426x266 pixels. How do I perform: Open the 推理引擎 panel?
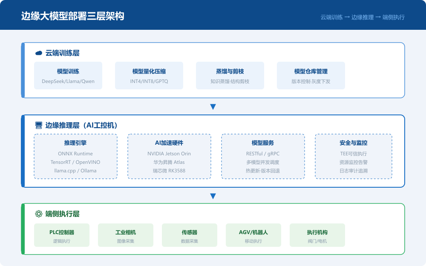(75, 156)
